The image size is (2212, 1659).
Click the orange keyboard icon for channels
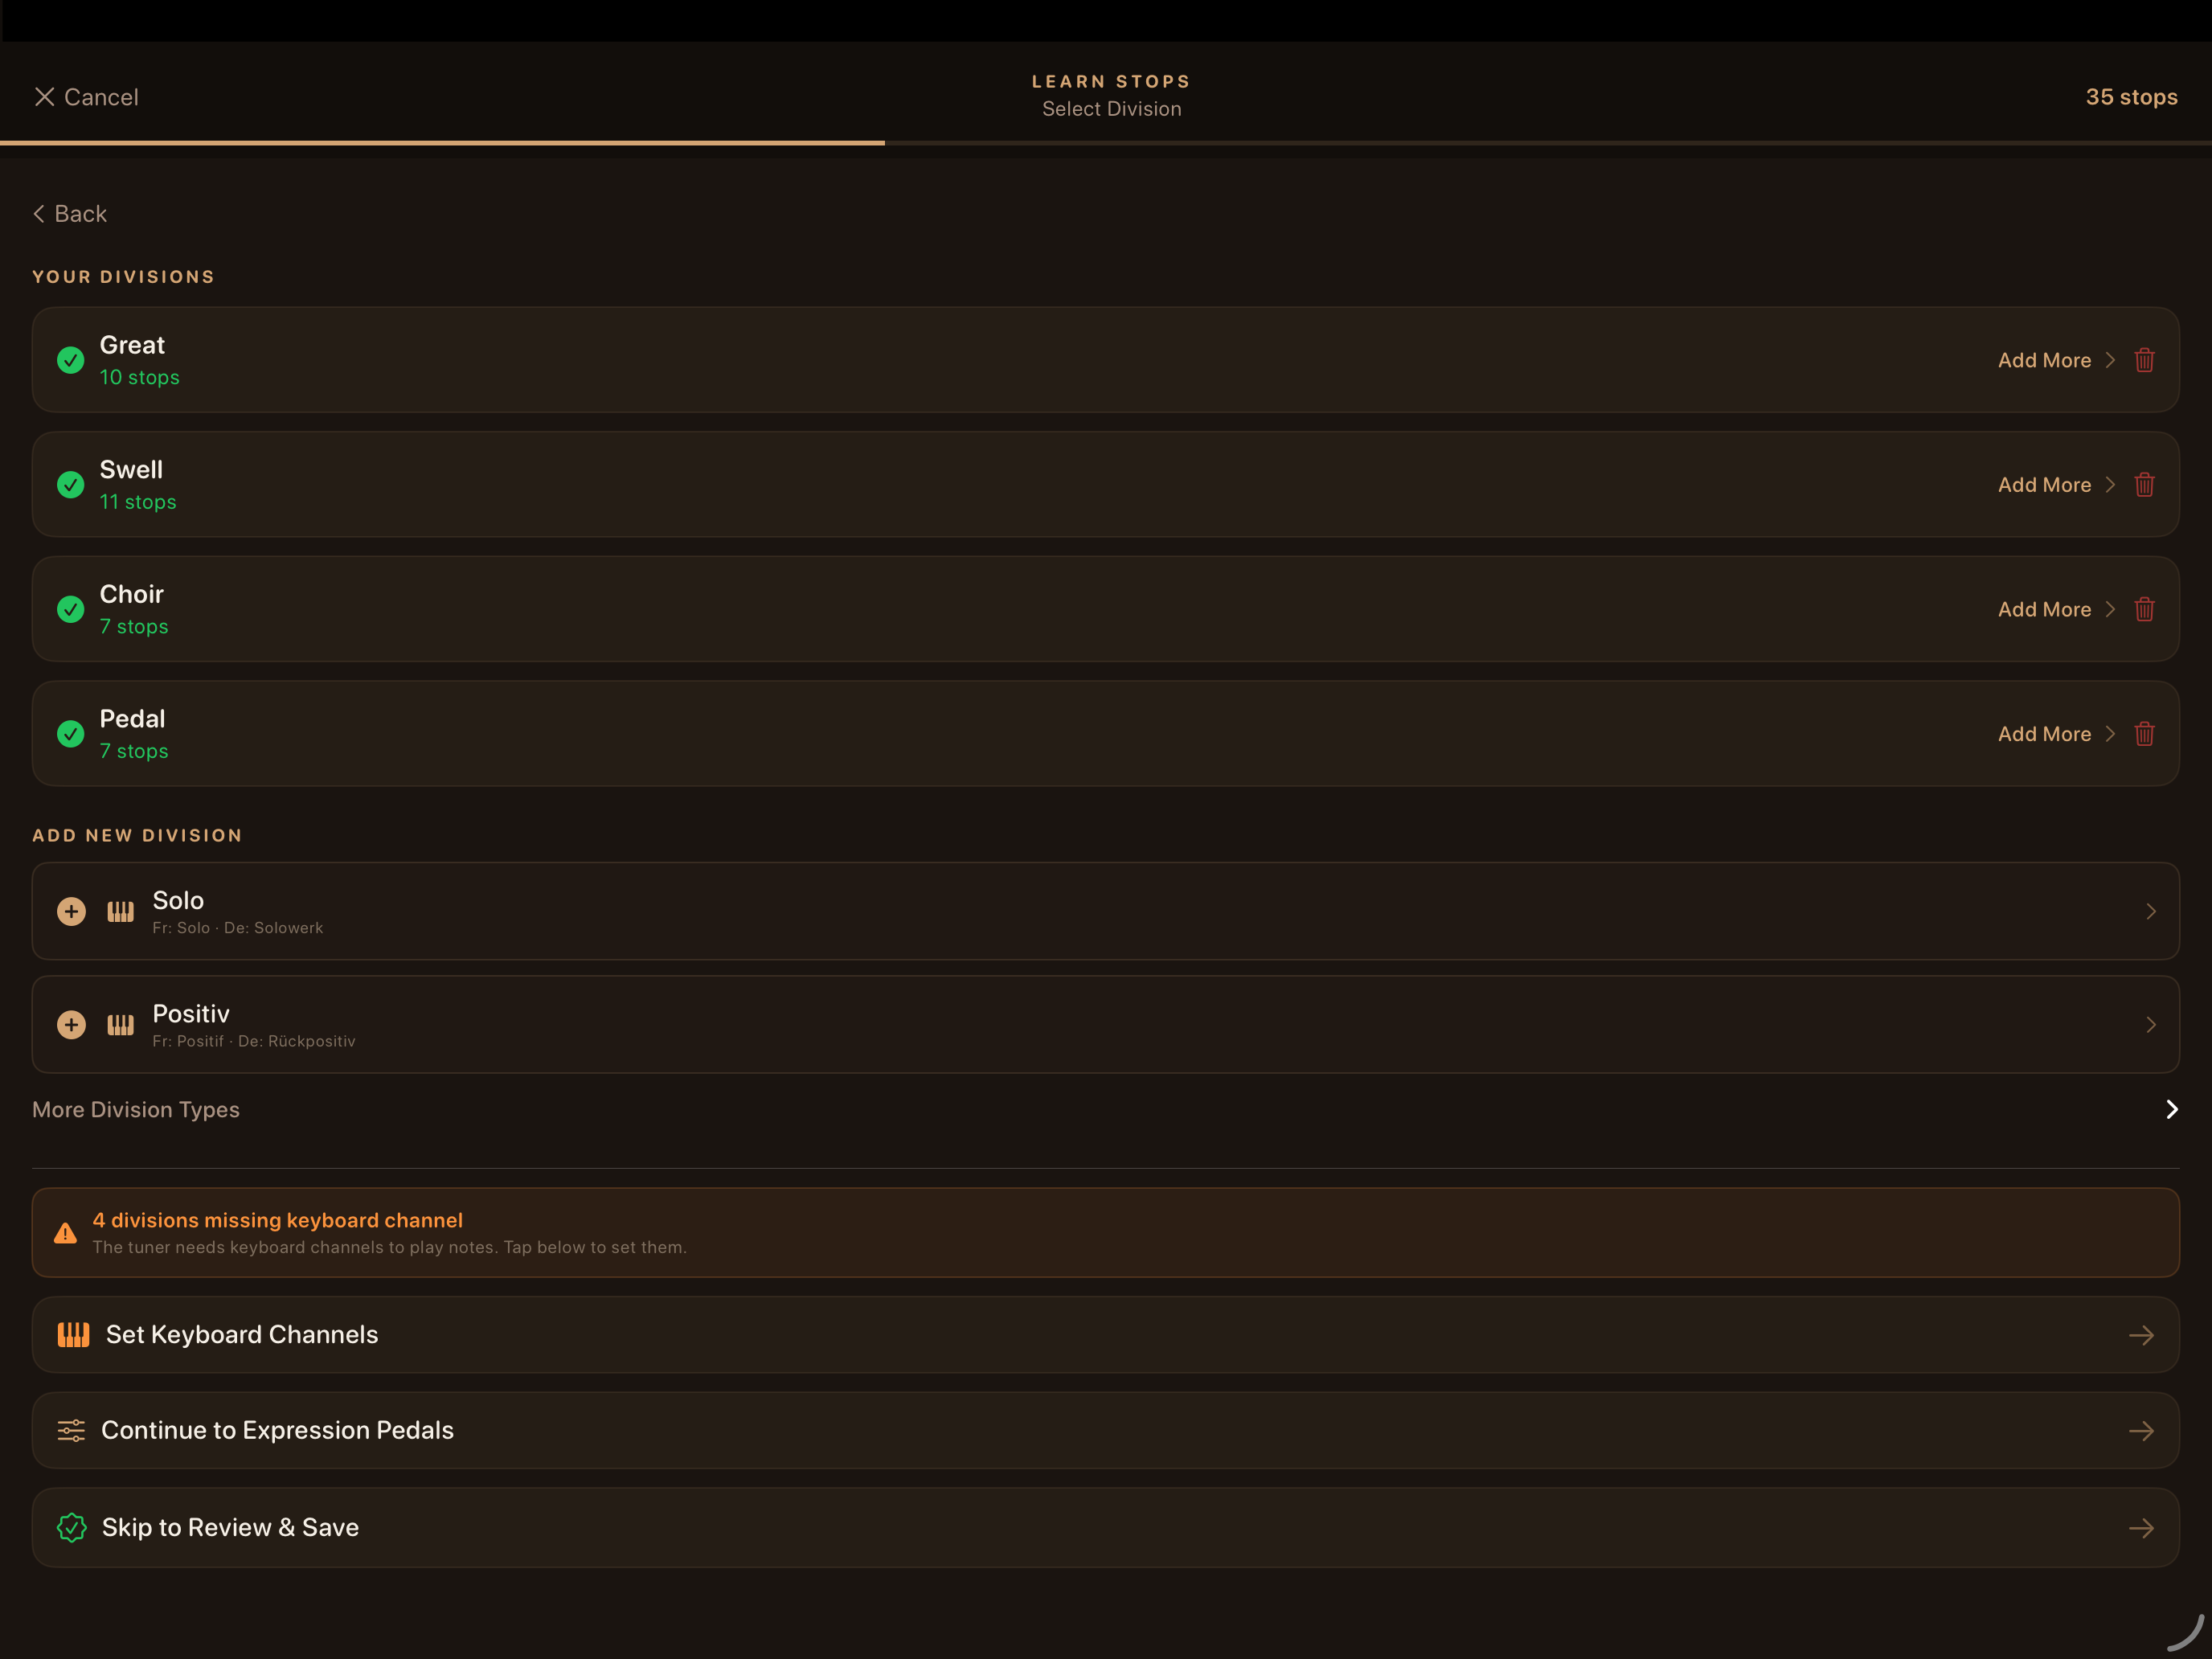click(73, 1335)
